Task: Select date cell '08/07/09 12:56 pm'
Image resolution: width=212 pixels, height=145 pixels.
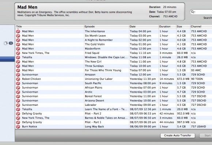Action: pos(143,109)
